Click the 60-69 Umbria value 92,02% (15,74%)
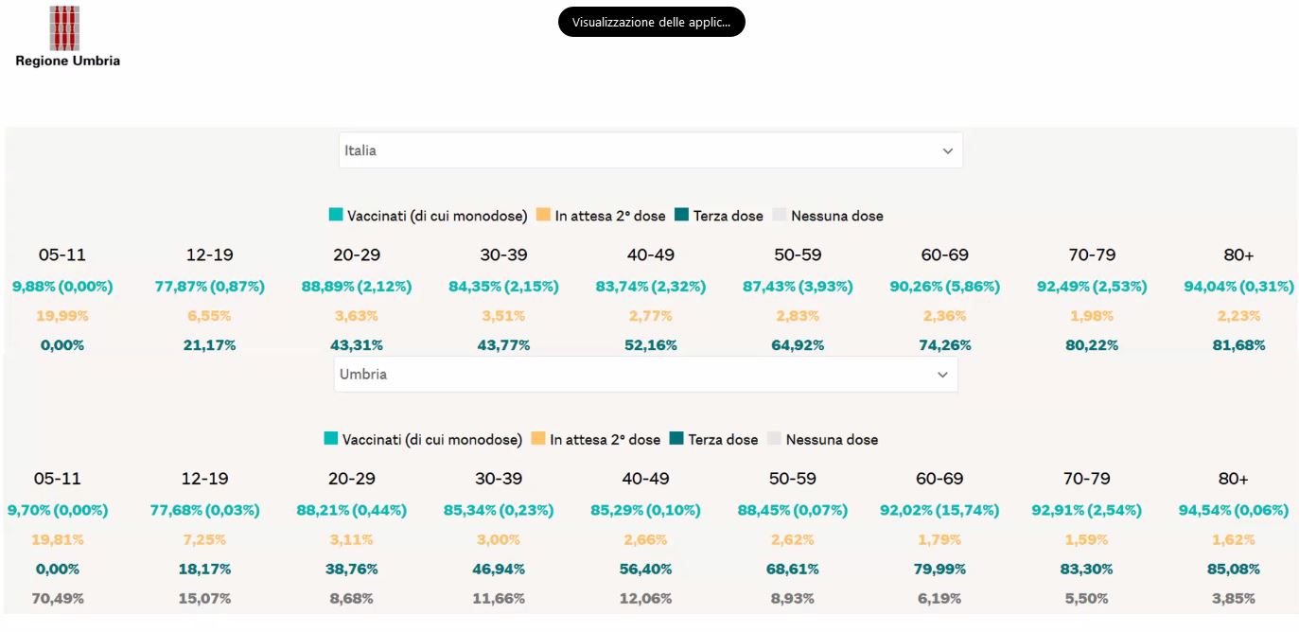 coord(939,511)
